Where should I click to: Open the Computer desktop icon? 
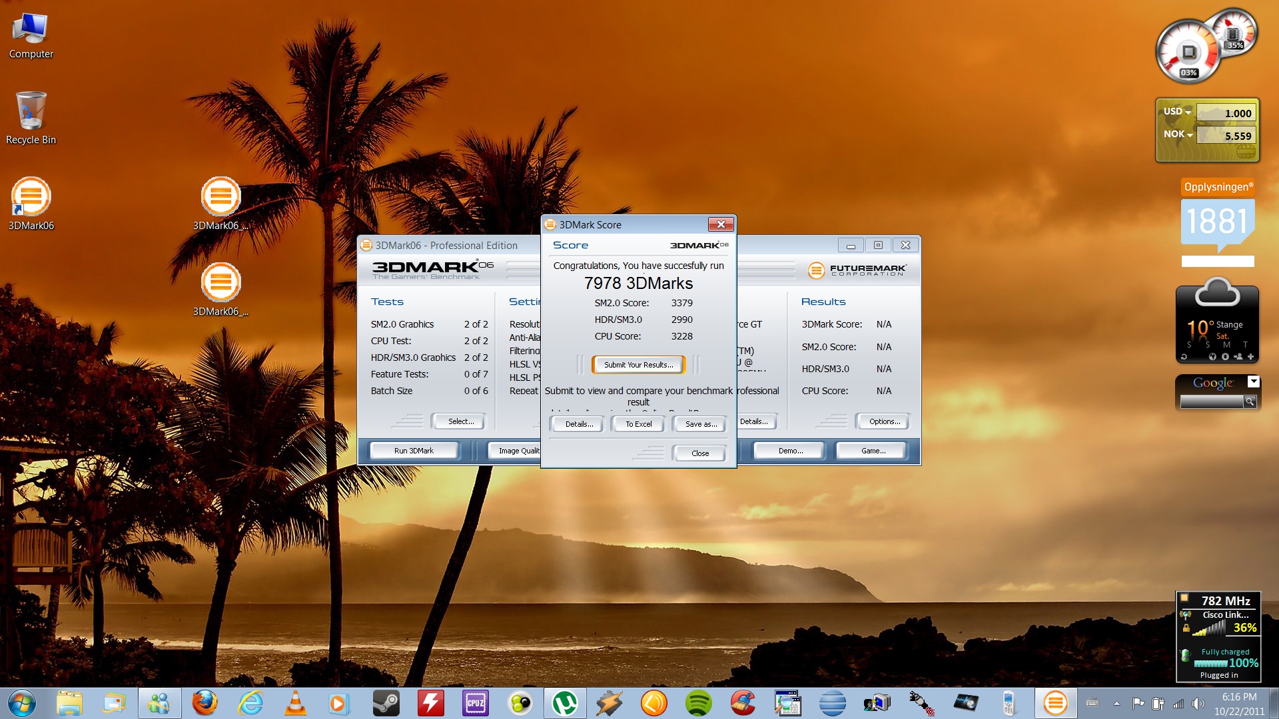(31, 36)
